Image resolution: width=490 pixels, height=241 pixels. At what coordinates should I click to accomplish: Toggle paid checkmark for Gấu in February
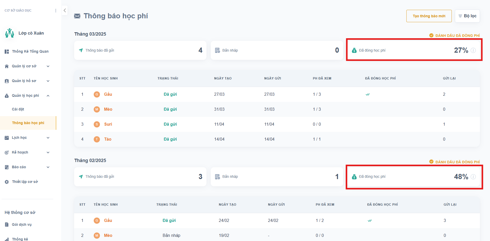370,221
